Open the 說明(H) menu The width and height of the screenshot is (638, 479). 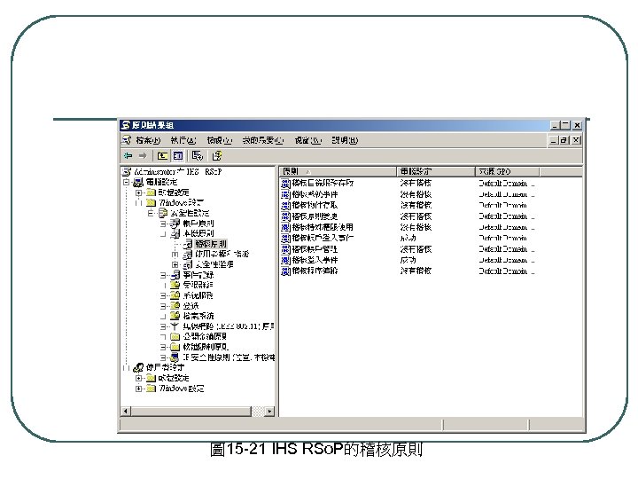click(x=345, y=140)
